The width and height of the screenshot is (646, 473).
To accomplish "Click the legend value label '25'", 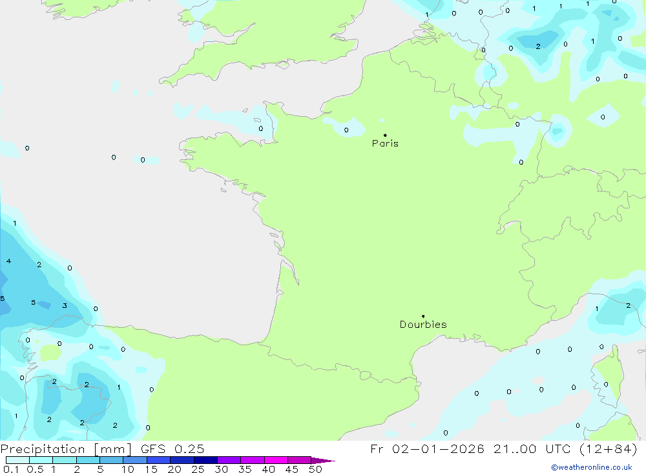I will tap(198, 469).
